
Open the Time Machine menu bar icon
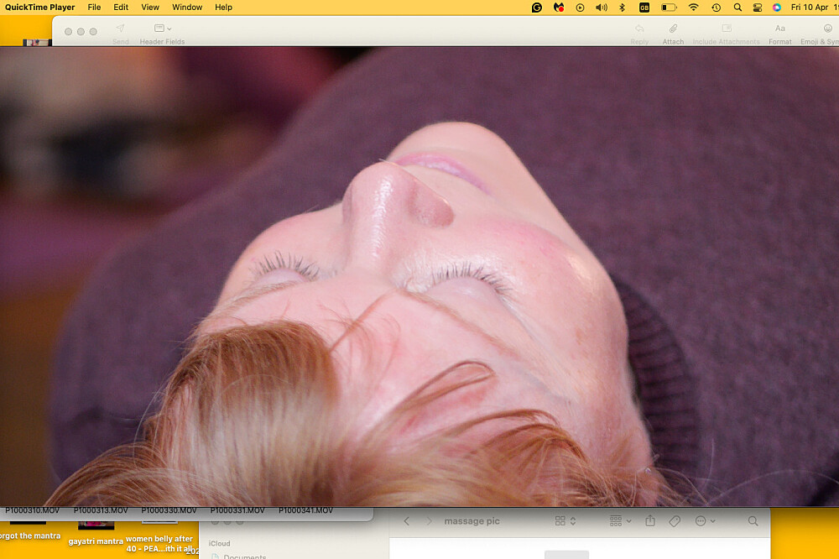point(716,8)
